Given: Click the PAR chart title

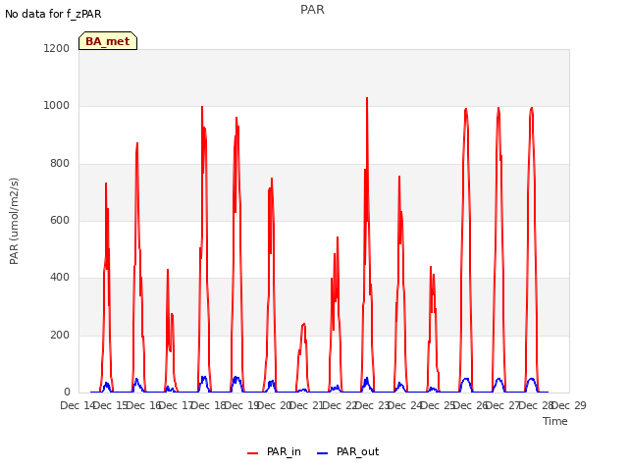Looking at the screenshot, I should tap(312, 10).
